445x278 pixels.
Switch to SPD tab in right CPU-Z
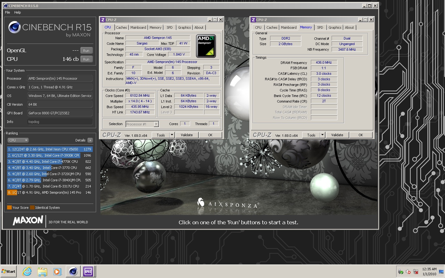320,27
